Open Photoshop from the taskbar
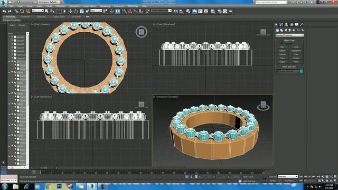 coord(59,186)
